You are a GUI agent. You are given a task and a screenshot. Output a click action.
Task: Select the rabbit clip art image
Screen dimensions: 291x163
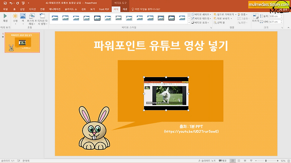pos(94,128)
